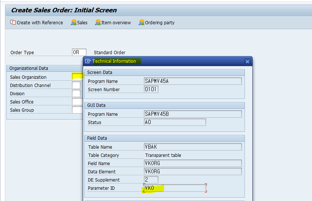This screenshot has height=201, width=312.
Task: Click the Create Sales Order: Initial Screen title
Action: click(x=64, y=10)
